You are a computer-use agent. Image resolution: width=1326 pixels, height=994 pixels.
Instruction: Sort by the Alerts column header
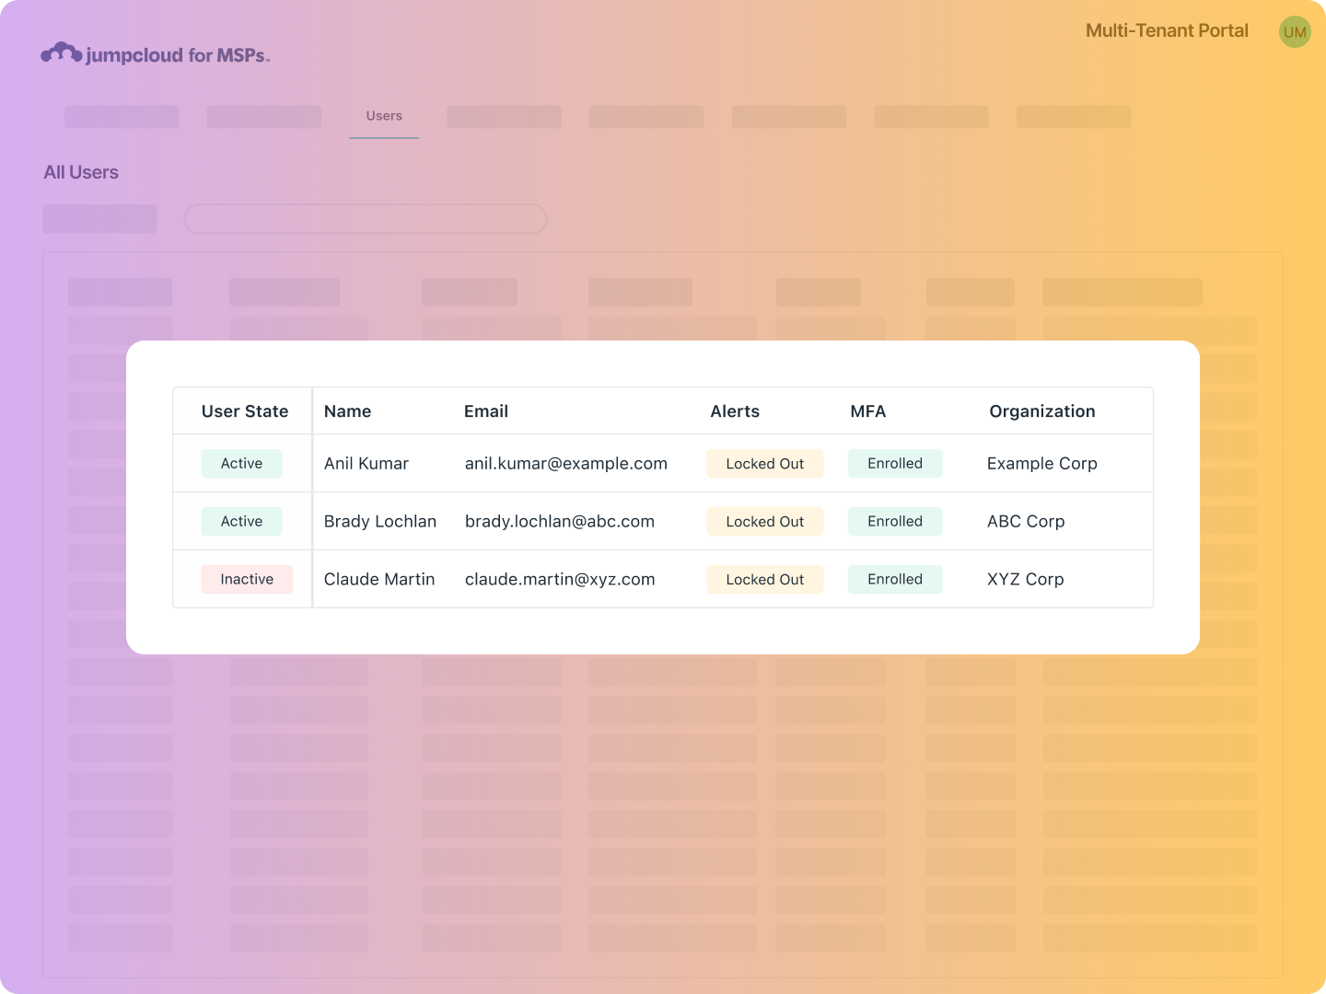[735, 411]
